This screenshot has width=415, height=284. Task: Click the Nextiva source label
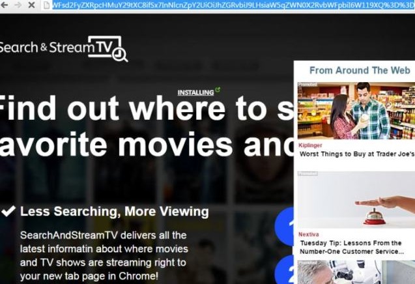(x=309, y=234)
